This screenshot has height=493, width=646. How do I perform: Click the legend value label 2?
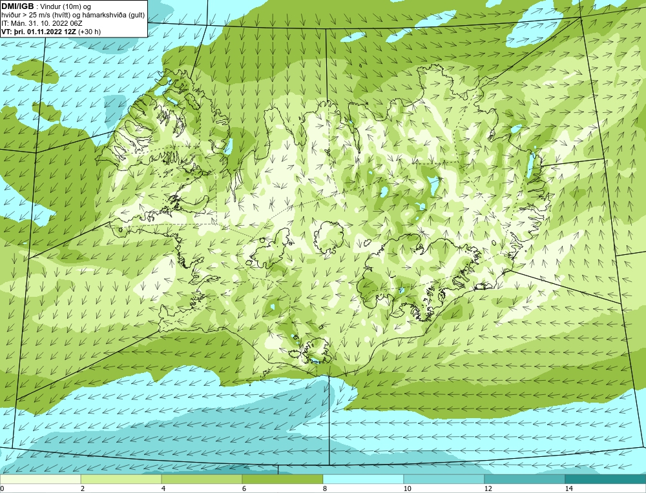point(83,488)
